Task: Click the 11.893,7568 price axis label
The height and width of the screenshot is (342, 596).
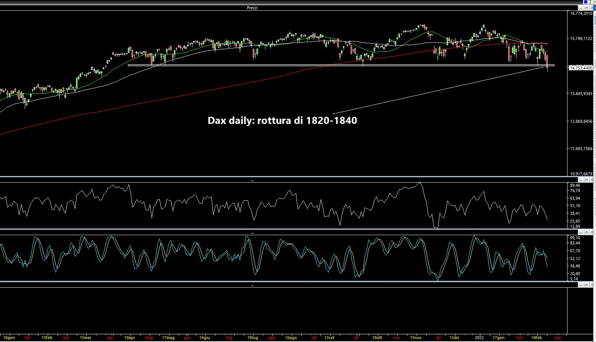Action: click(x=581, y=149)
